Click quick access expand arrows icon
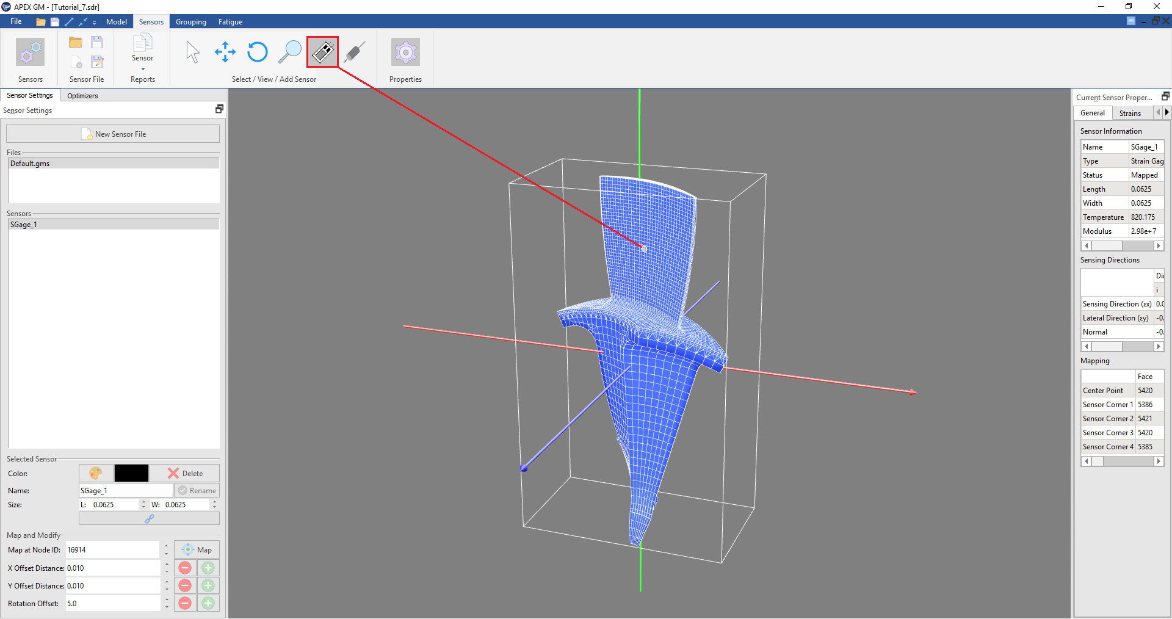1172x619 pixels. [69, 22]
